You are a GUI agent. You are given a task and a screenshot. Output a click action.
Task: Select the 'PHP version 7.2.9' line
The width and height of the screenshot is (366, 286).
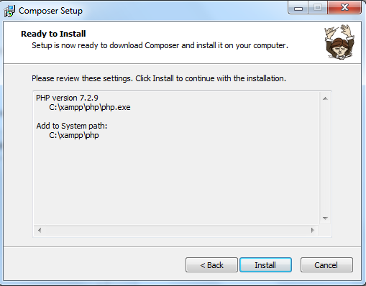67,98
